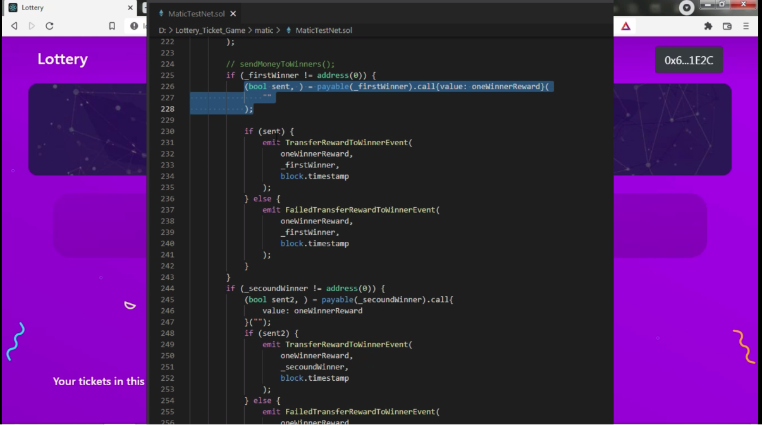Click 'if (sent) {' on line 230
The height and width of the screenshot is (425, 762).
tap(269, 131)
